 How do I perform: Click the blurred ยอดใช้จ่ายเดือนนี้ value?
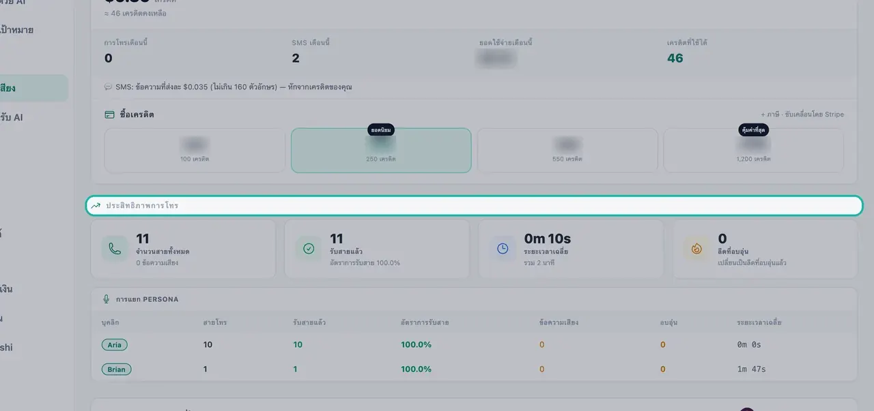(497, 58)
